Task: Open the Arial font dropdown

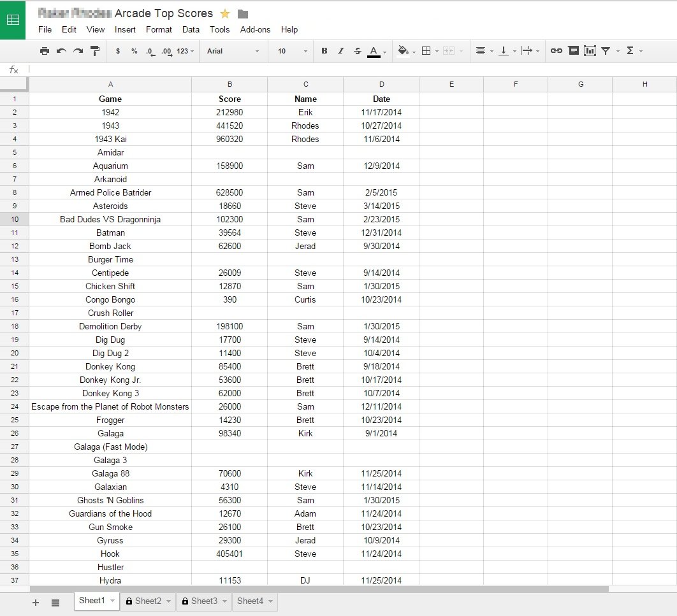Action: [233, 51]
